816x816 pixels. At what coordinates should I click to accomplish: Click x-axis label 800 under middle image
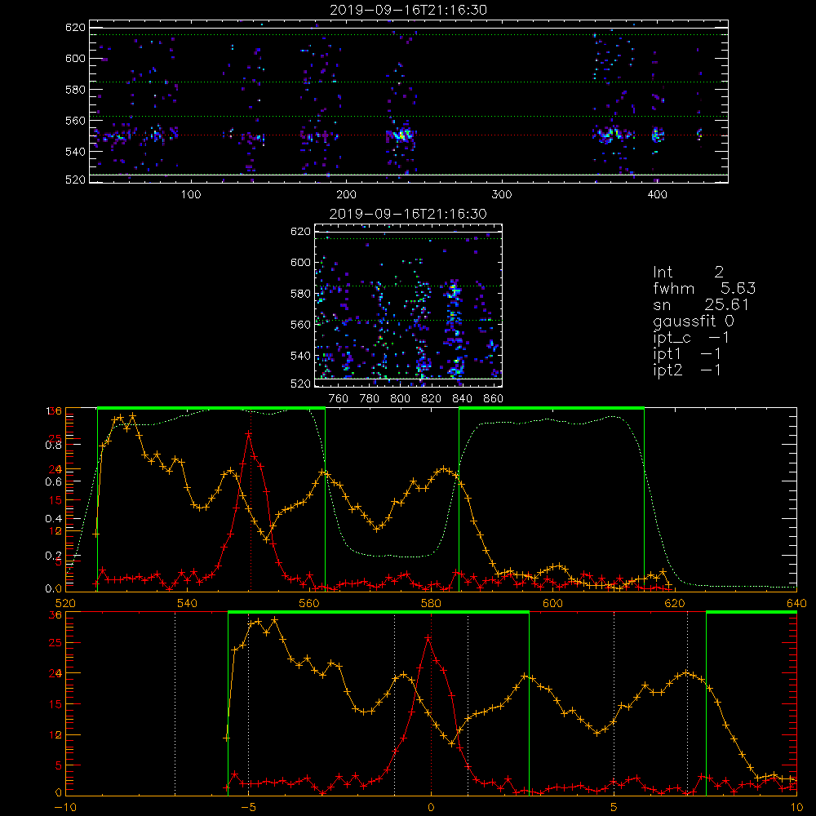(400, 399)
